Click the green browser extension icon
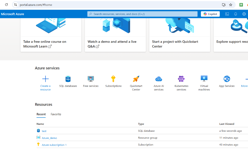The image size is (248, 149). (241, 5)
